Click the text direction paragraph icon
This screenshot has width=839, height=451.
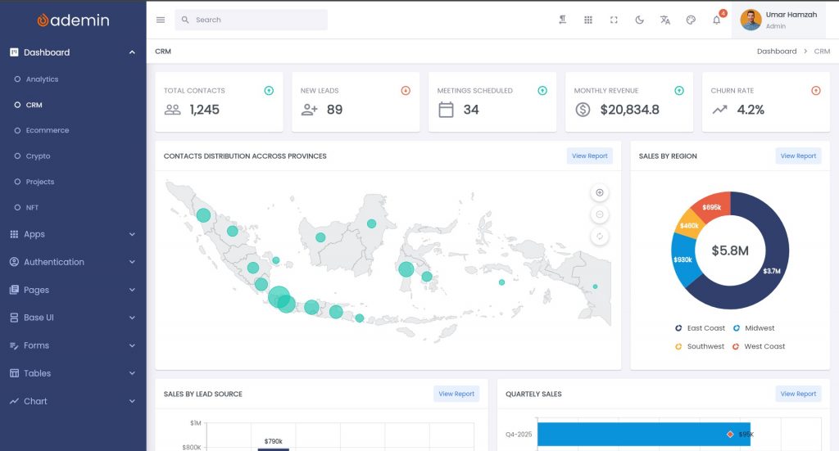[x=563, y=20]
